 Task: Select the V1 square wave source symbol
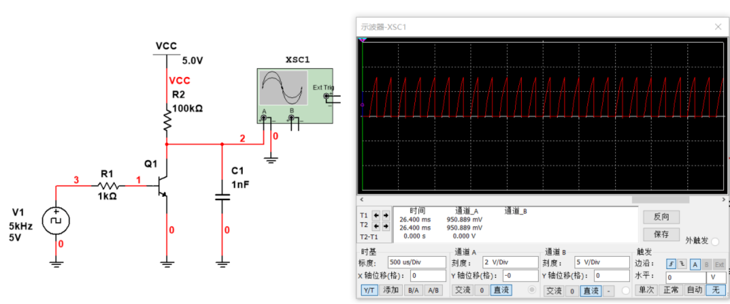click(x=56, y=220)
